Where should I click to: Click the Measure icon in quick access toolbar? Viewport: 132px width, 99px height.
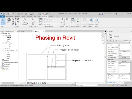(22, 14)
